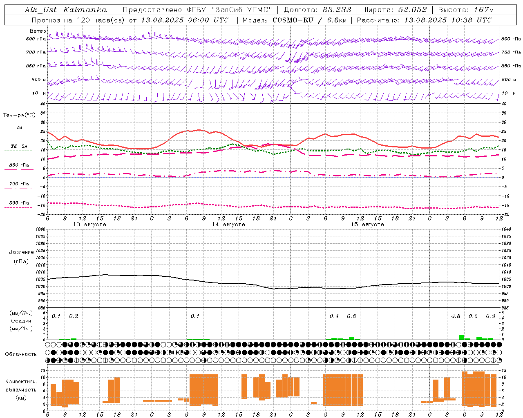Click the Тем-ра(°C) axis title
The width and height of the screenshot is (523, 418).
pyautogui.click(x=19, y=116)
